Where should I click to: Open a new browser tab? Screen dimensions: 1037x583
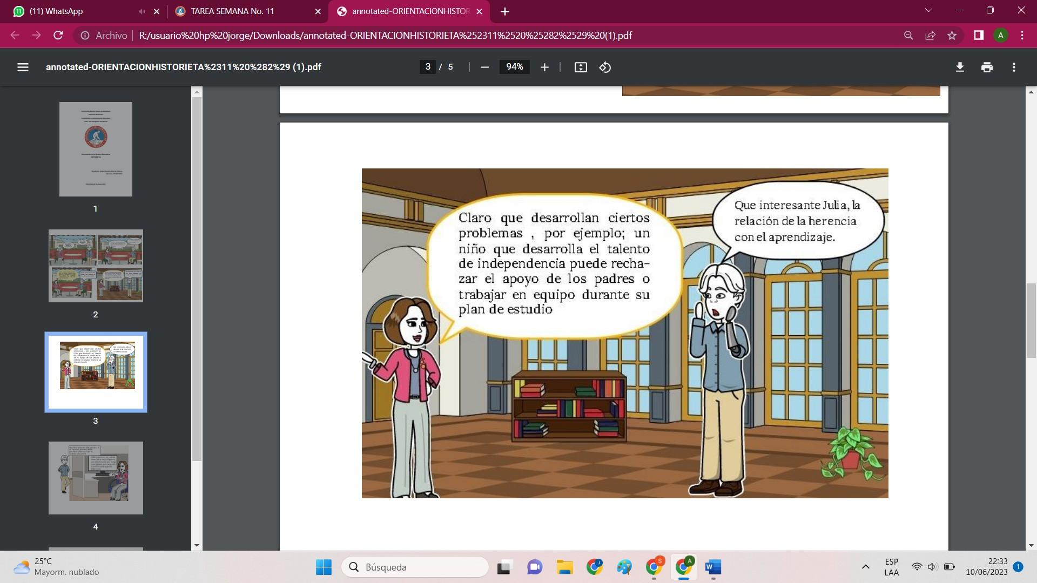point(504,11)
